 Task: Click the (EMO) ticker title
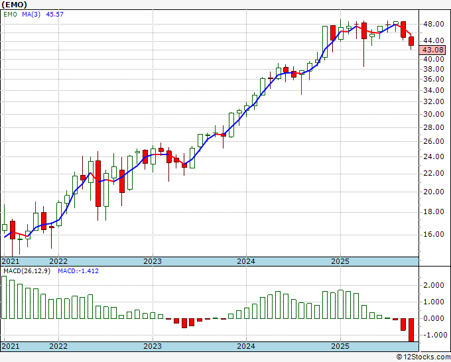pyautogui.click(x=14, y=5)
